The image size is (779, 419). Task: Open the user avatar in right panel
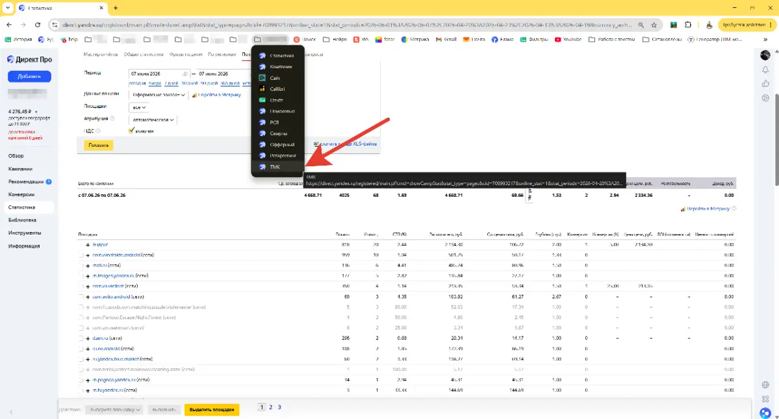(x=765, y=55)
